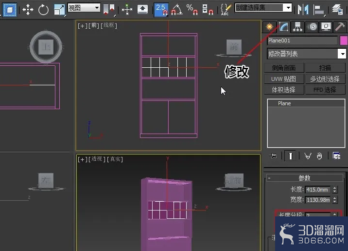The height and width of the screenshot is (251, 348).
Task: Click the 前 ViewCube face in front viewport
Action: tap(234, 47)
